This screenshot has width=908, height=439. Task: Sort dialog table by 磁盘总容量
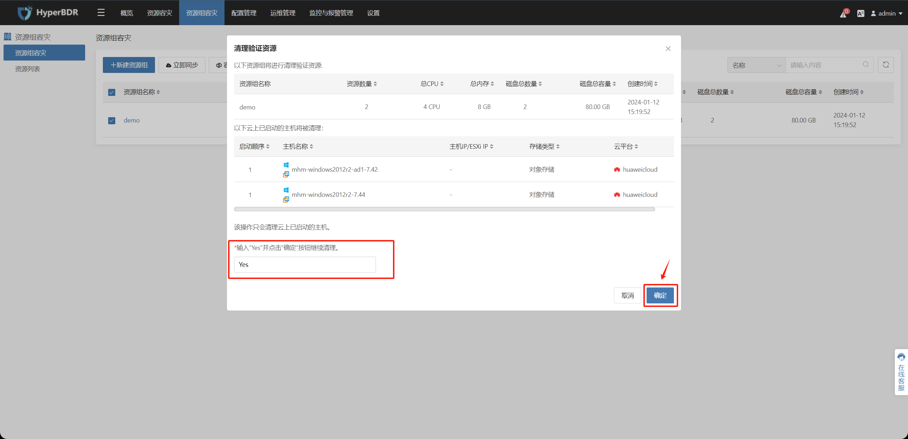(x=614, y=84)
